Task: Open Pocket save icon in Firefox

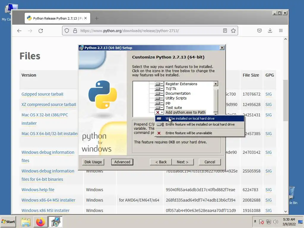Action: [x=259, y=31]
